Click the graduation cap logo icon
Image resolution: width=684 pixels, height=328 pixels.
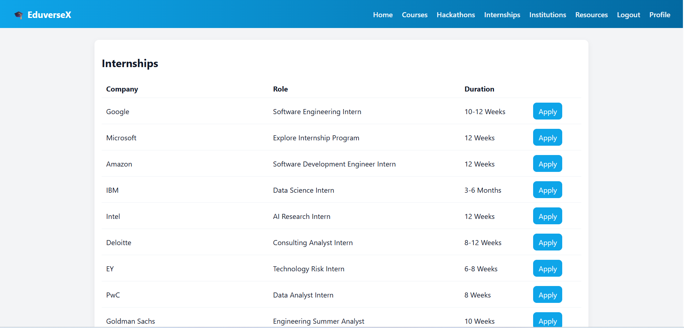click(x=18, y=15)
